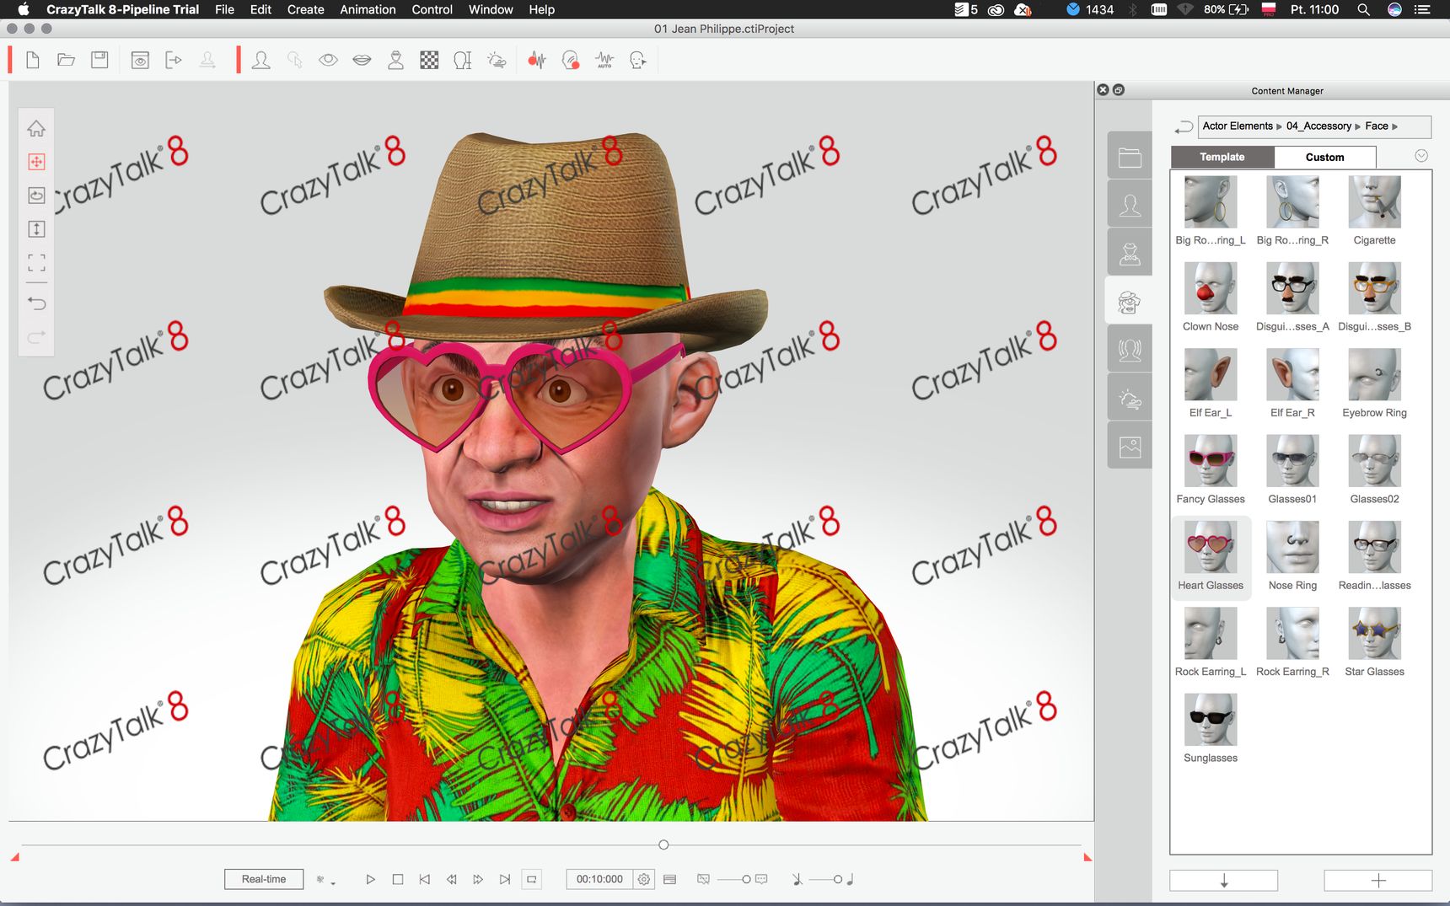
Task: Jump to the first frame
Action: pyautogui.click(x=424, y=879)
